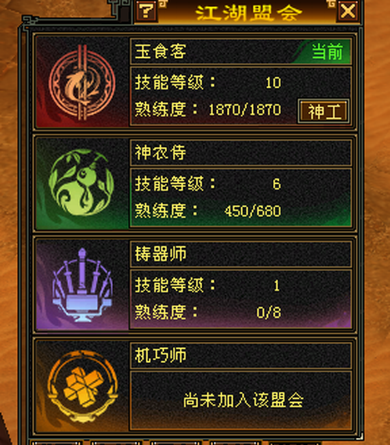Open the 神农侍 title row
Image resolution: width=390 pixels, height=445 pixels.
click(x=241, y=153)
